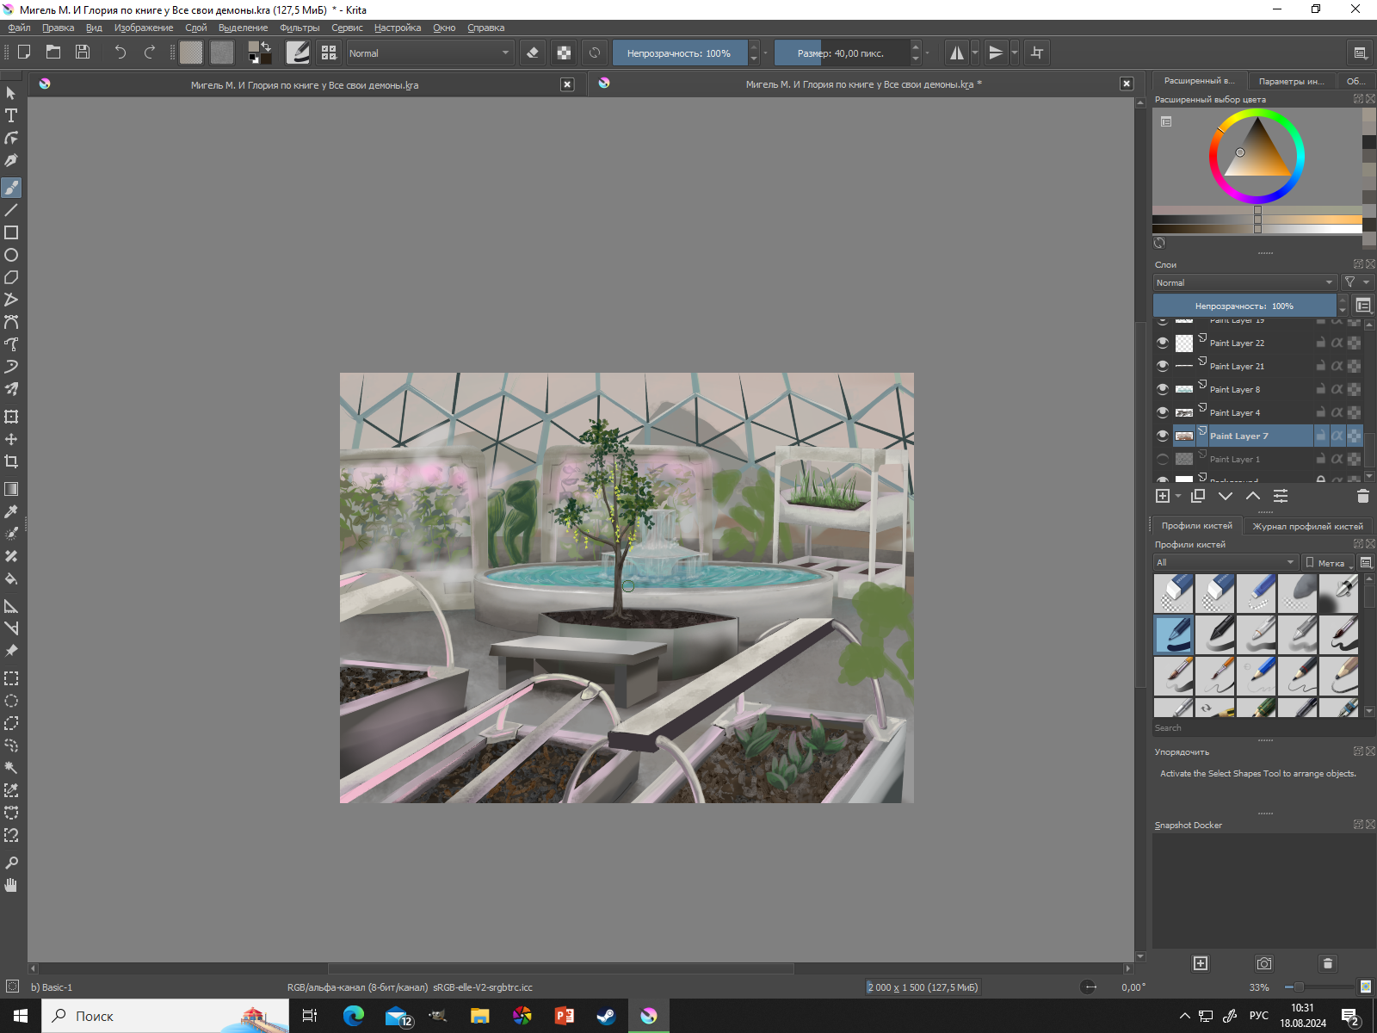Click the Метка button in brush presets
Image resolution: width=1377 pixels, height=1033 pixels.
[1328, 563]
